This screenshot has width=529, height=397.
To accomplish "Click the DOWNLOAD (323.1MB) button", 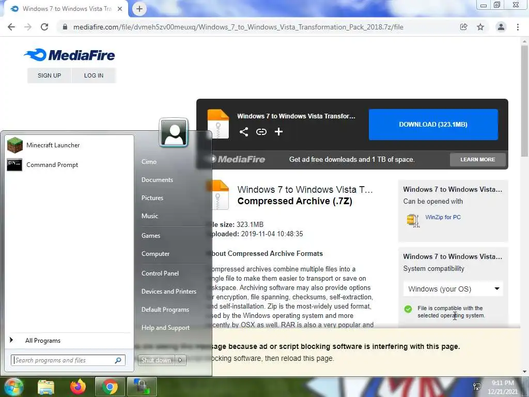I will [433, 125].
